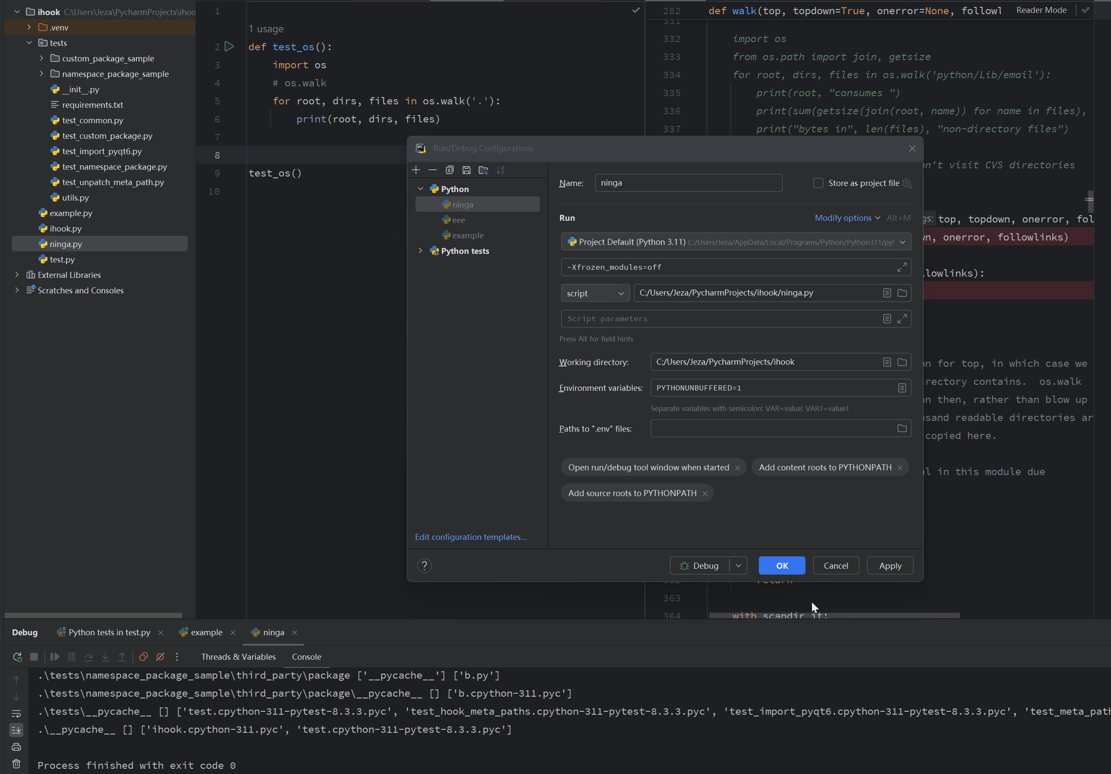Click the Clear All trash icon in console

tap(16, 764)
